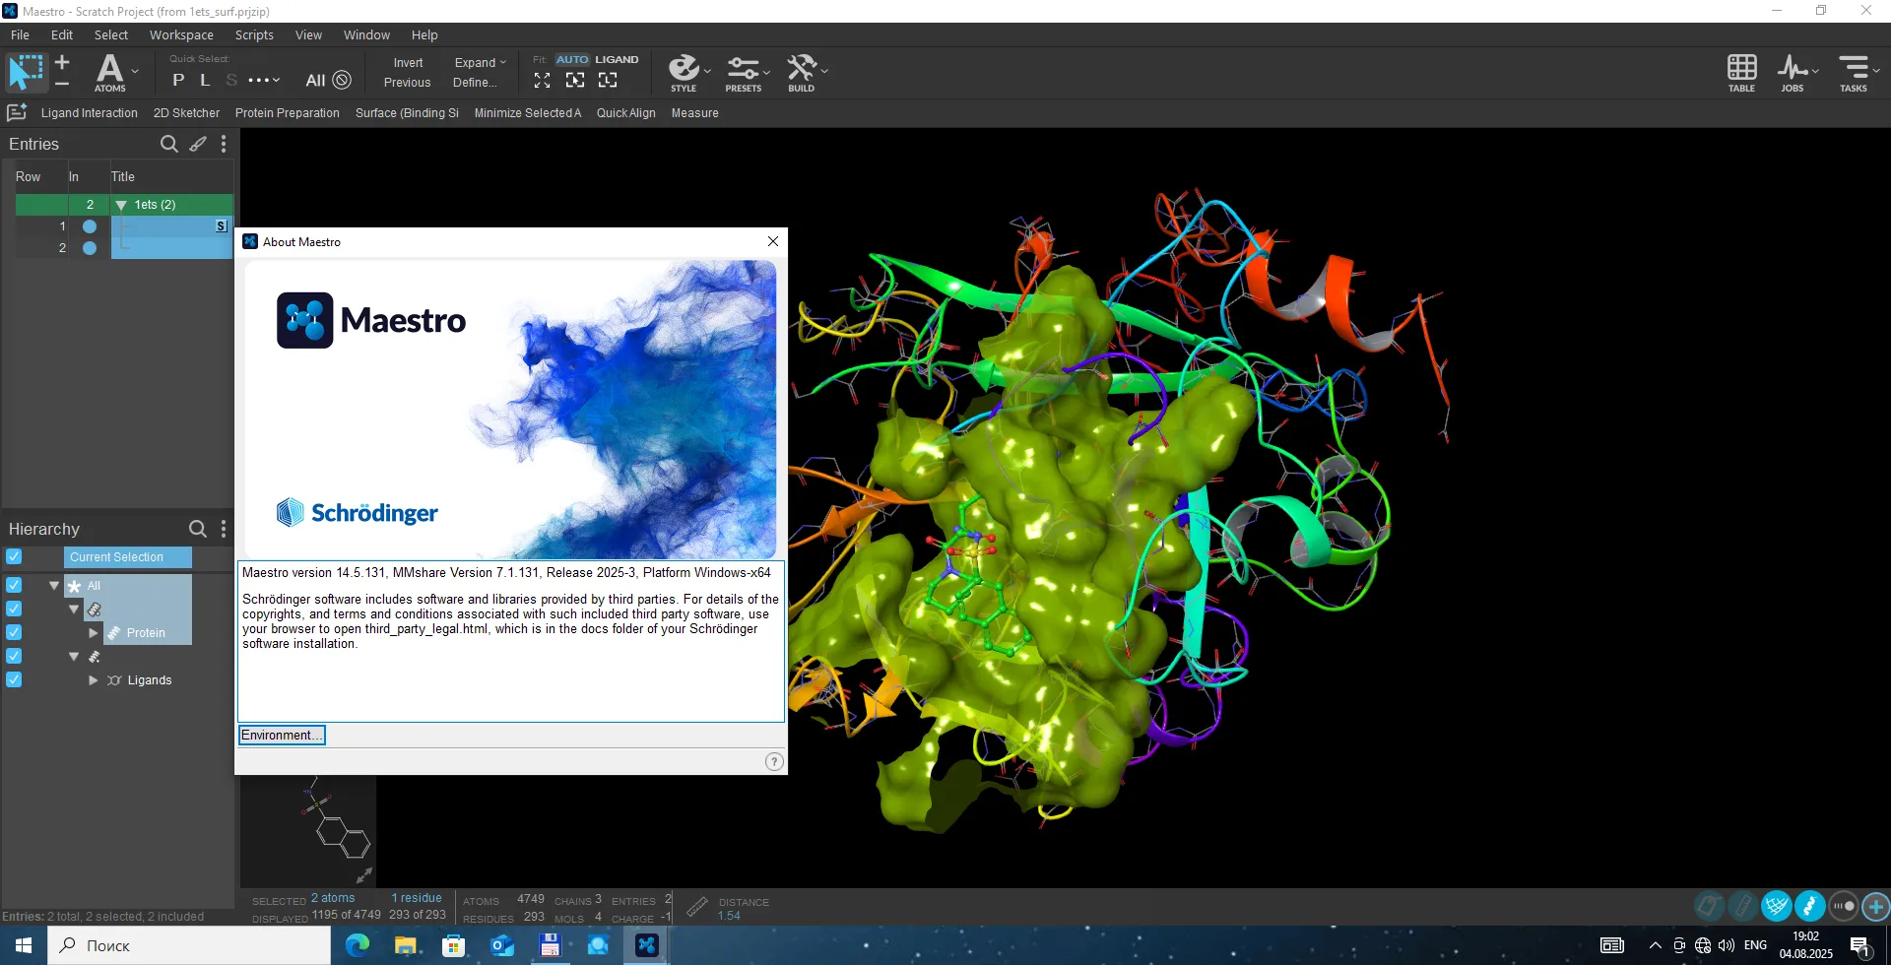Click the Invert selection button
This screenshot has height=965, width=1891.
pyautogui.click(x=408, y=63)
